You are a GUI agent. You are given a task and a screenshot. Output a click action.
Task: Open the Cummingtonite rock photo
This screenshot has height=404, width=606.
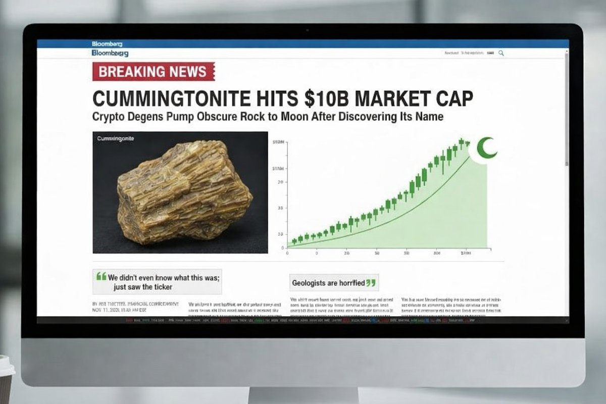point(180,192)
